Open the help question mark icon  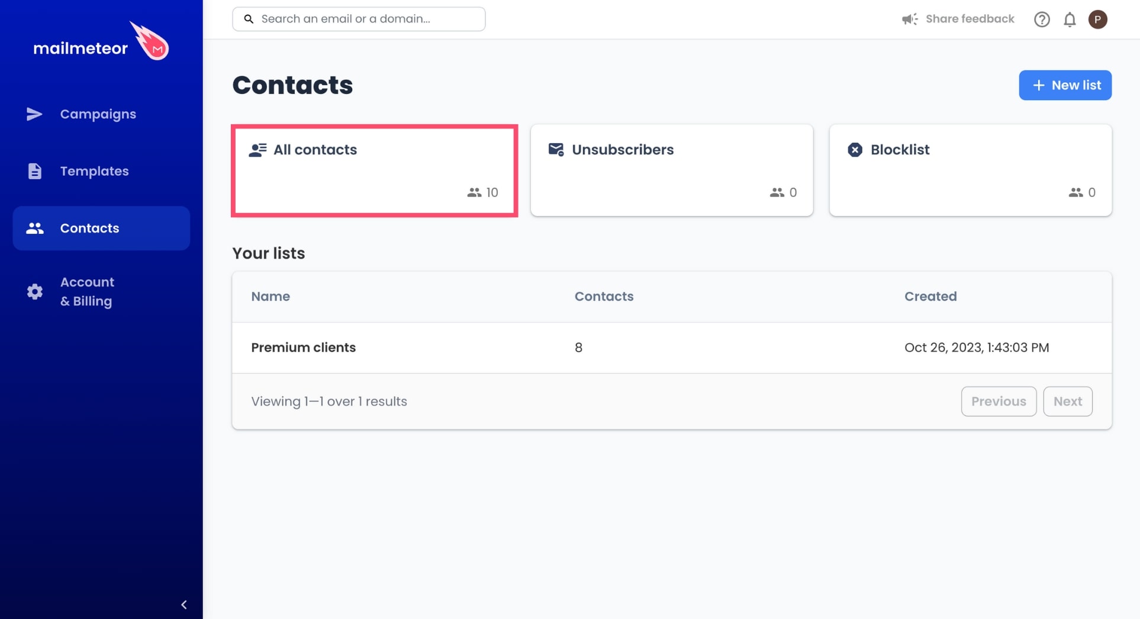point(1042,20)
